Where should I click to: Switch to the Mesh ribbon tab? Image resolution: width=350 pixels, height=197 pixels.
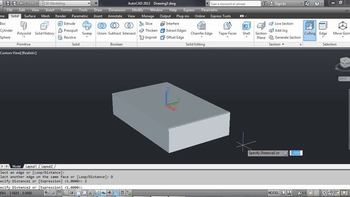(45, 16)
